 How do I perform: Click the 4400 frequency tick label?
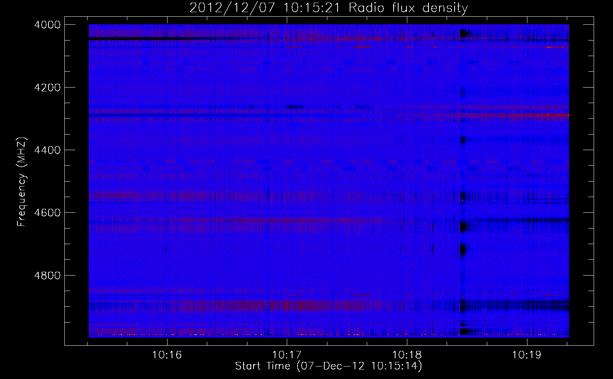pyautogui.click(x=47, y=150)
